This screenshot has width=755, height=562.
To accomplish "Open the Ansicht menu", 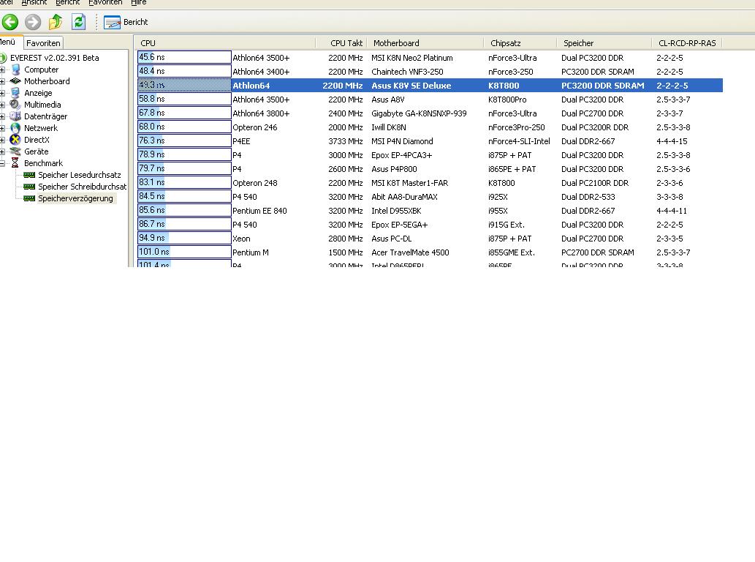I will coord(34,2).
